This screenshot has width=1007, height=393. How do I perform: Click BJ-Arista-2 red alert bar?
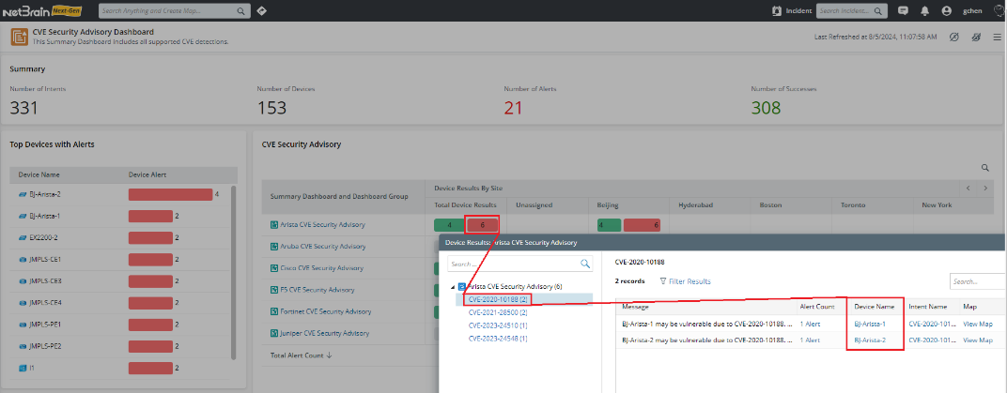(x=170, y=194)
